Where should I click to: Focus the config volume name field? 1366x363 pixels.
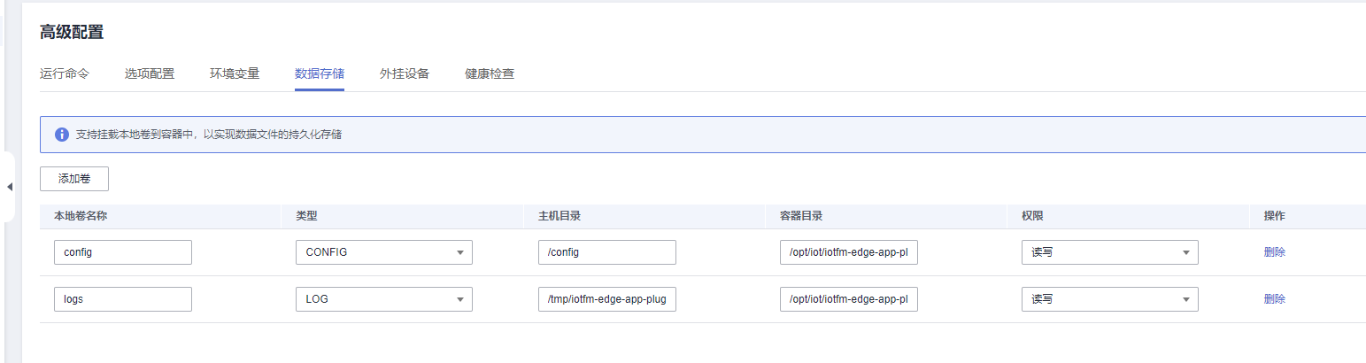(x=123, y=252)
